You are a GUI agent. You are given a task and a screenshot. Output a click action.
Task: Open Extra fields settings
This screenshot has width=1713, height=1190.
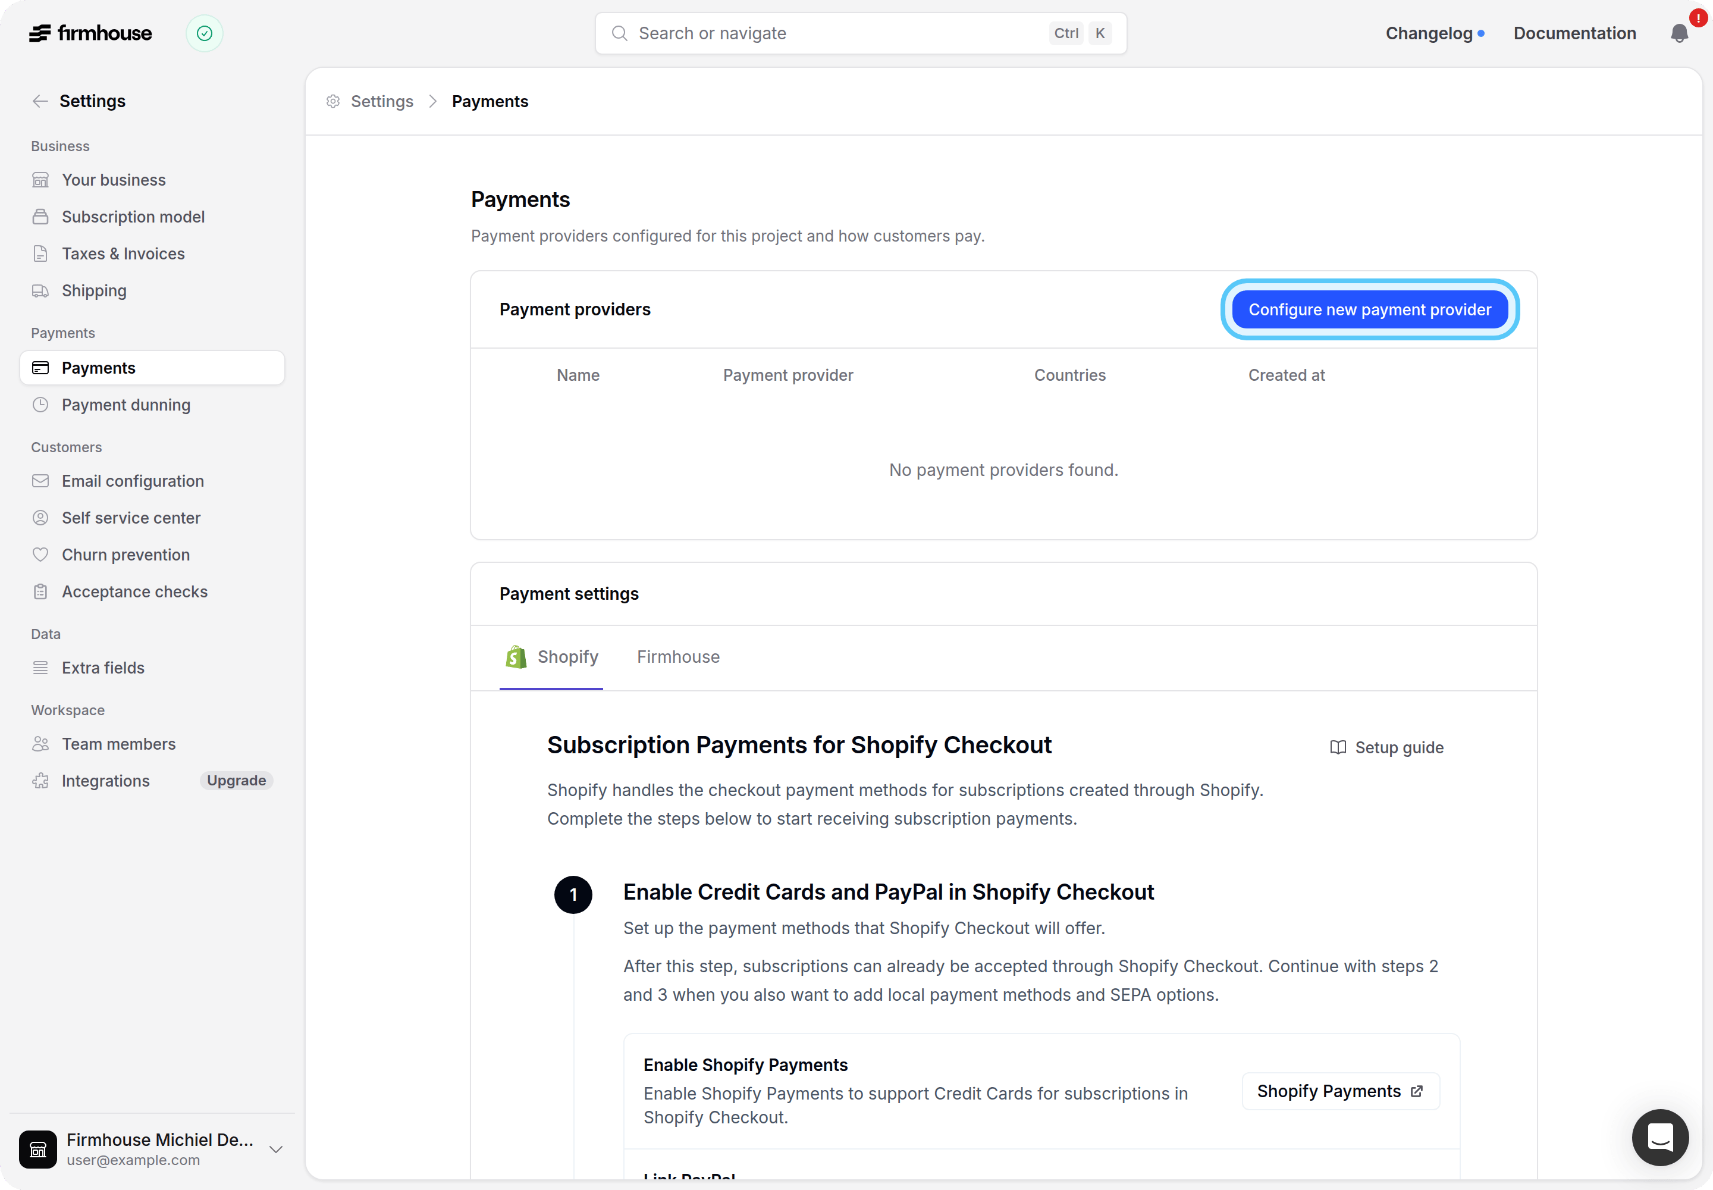click(x=152, y=668)
